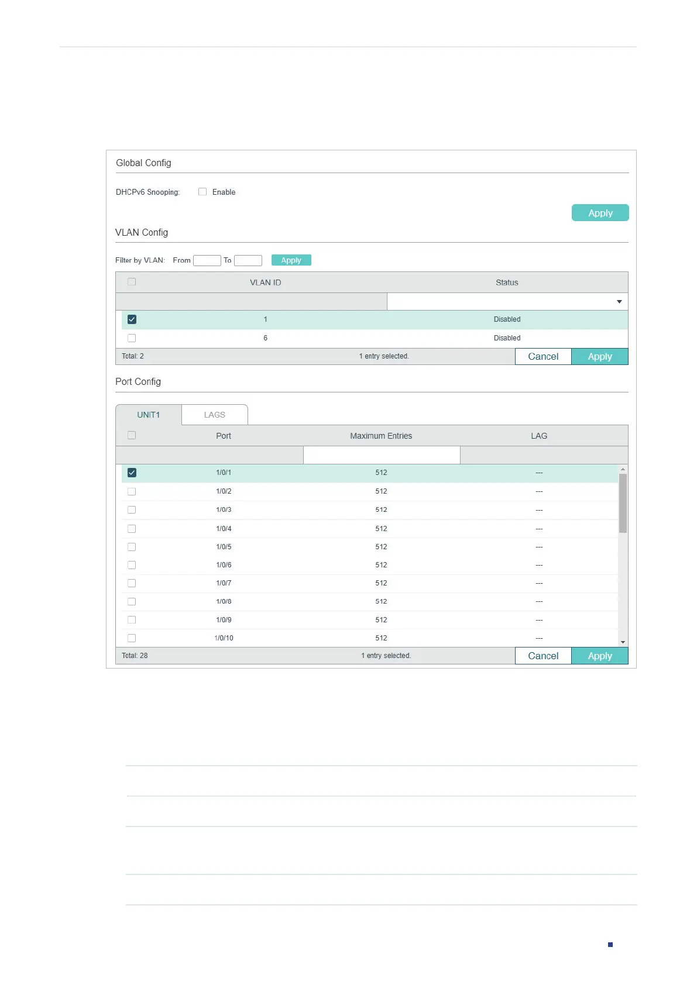The height and width of the screenshot is (985, 697).
Task: Check the checkbox for port 1/0/2
Action: point(132,491)
